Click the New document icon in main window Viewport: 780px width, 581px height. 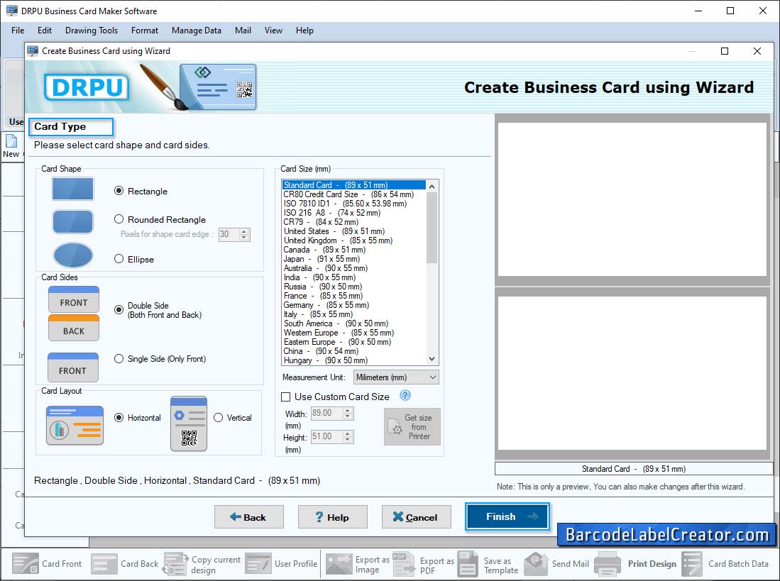11,141
